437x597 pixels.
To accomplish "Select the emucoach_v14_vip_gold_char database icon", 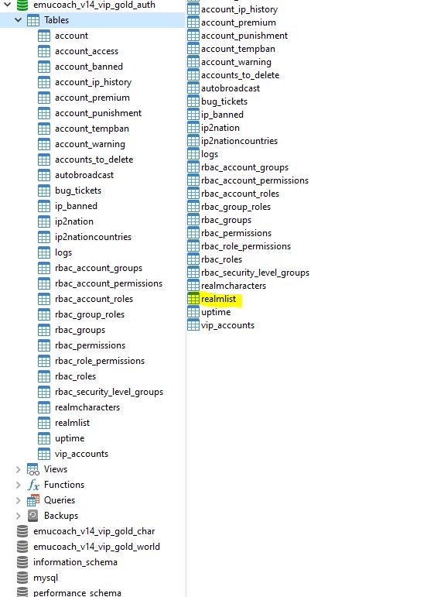I will (22, 531).
